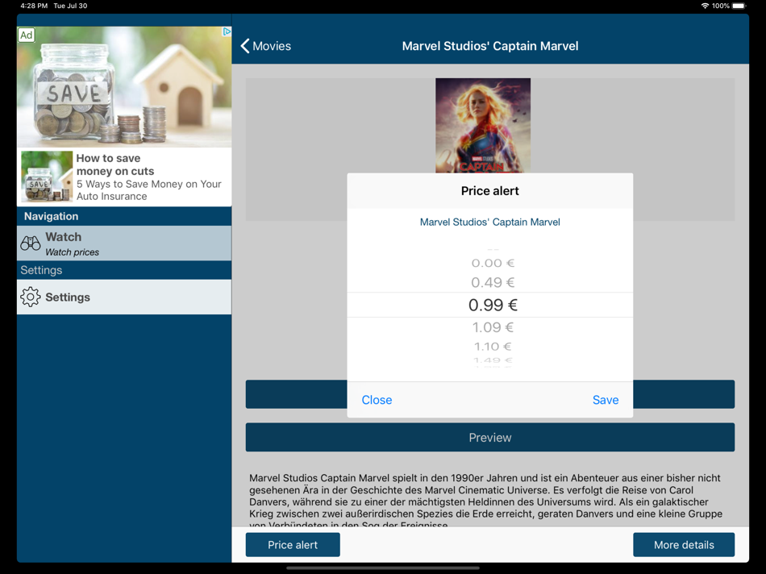Tap the back chevron next to Movies
Viewport: 766px width, 574px height.
tap(245, 46)
